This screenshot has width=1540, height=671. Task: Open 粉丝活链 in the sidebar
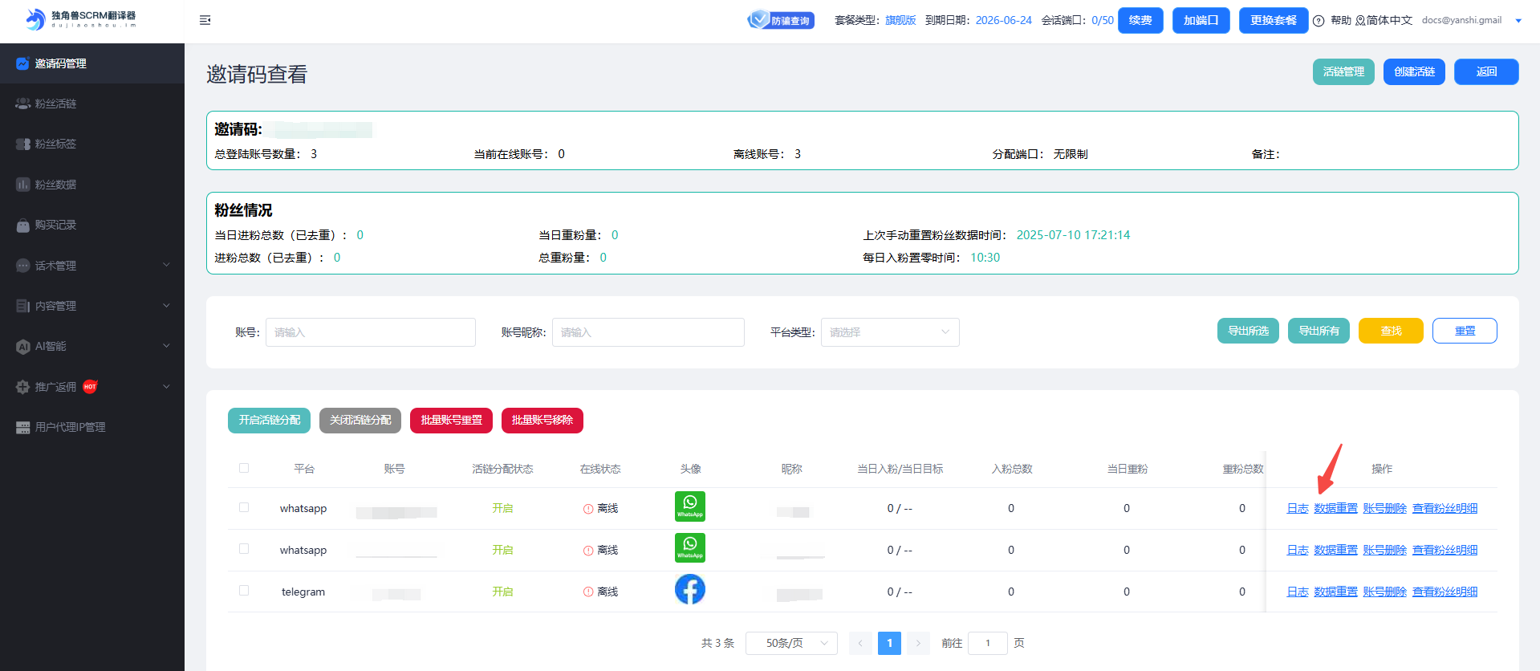(x=55, y=104)
